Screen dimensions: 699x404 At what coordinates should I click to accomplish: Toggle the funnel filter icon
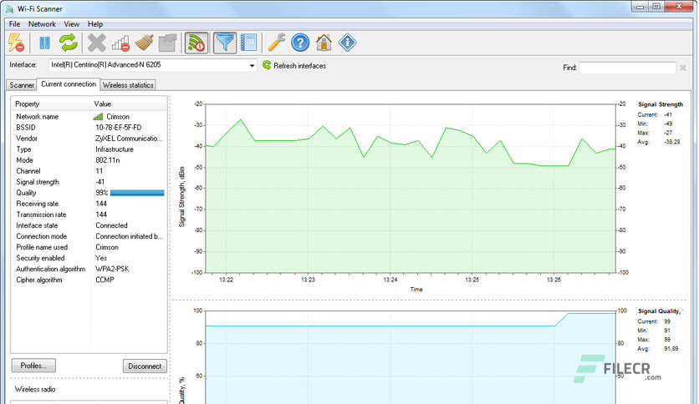pyautogui.click(x=224, y=43)
